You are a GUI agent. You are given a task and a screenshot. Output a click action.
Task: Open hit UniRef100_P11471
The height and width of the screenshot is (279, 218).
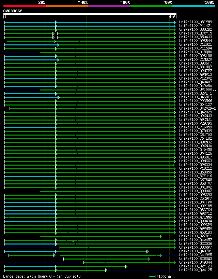[196, 26]
